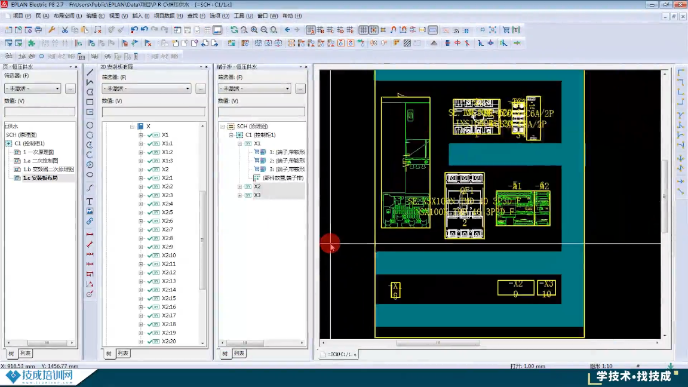688x387 pixels.
Task: Select grid E size
Action: point(350,30)
